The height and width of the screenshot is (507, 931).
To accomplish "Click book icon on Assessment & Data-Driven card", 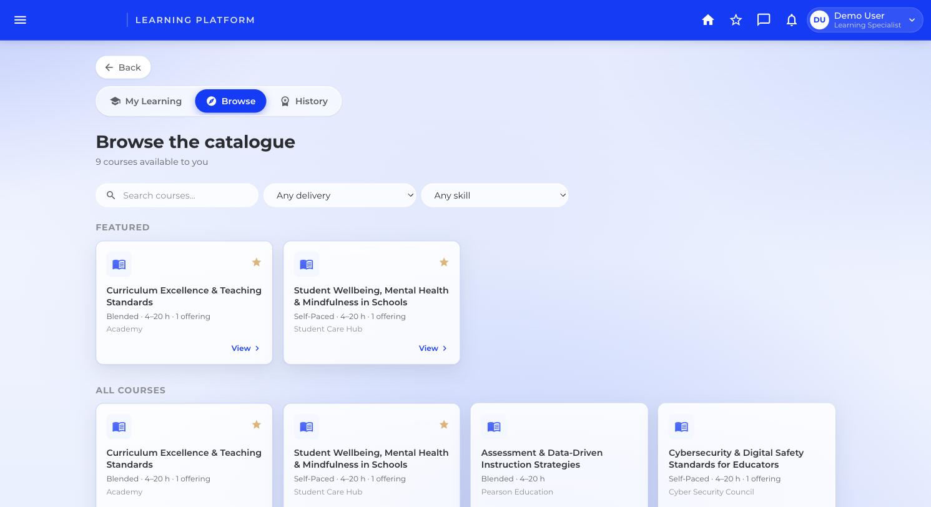I will point(494,426).
